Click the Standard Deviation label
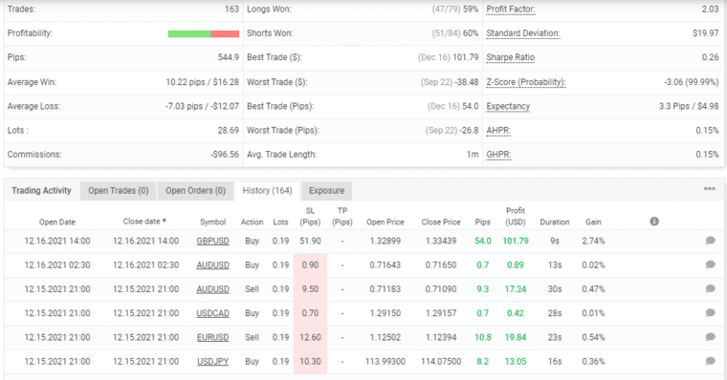 tap(523, 33)
